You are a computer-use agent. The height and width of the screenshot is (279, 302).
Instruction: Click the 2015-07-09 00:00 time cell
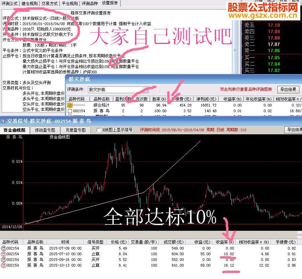(65, 248)
